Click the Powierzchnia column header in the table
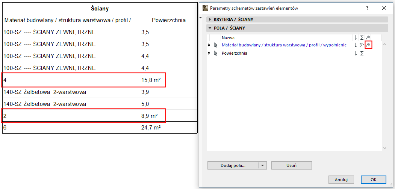Viewport: 395px width, 189px height. click(x=169, y=20)
